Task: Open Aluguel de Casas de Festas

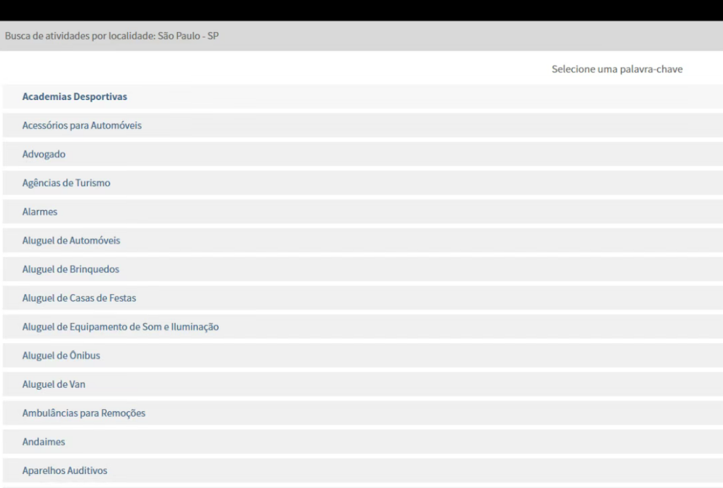Action: 79,298
